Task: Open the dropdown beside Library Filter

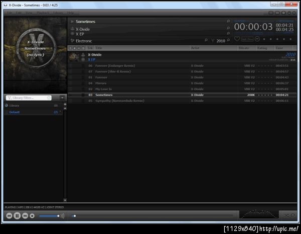Action: (62, 98)
